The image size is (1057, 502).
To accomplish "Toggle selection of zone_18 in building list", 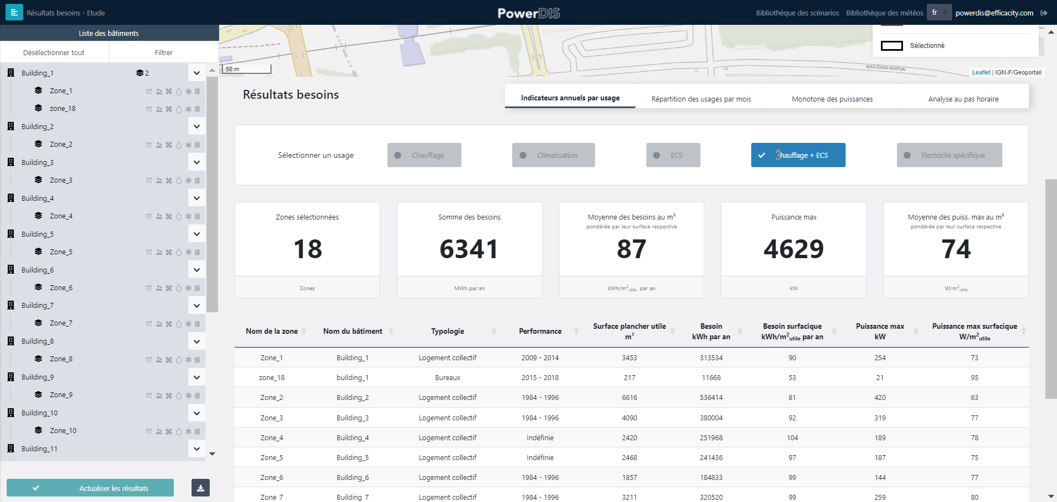I will (62, 109).
